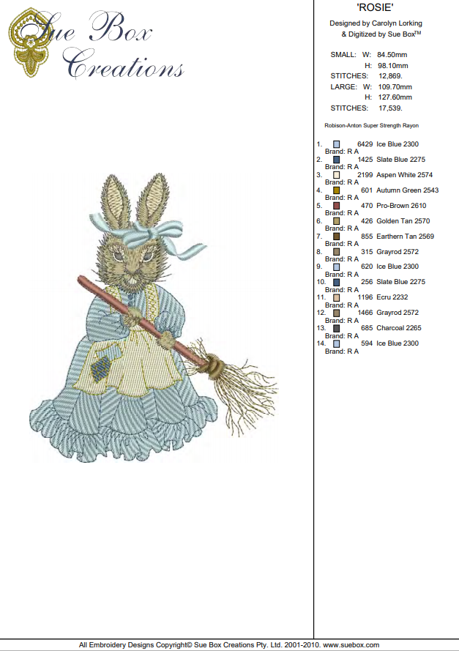Click large width value 109.70mm
The image size is (459, 651).
tap(395, 86)
